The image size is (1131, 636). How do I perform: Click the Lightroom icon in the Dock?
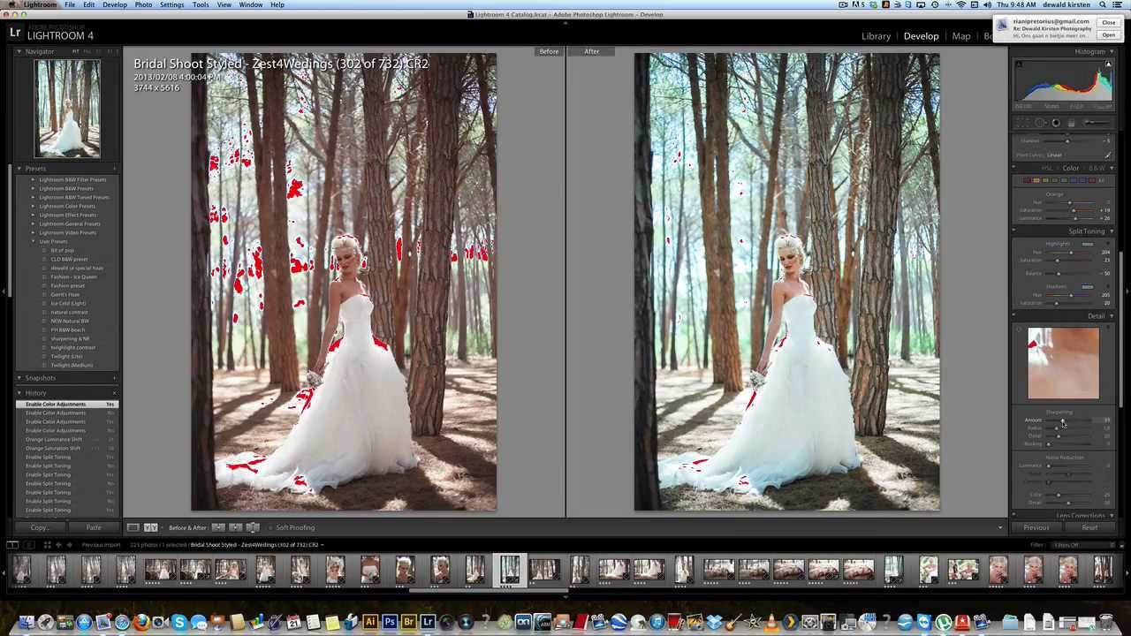point(429,623)
